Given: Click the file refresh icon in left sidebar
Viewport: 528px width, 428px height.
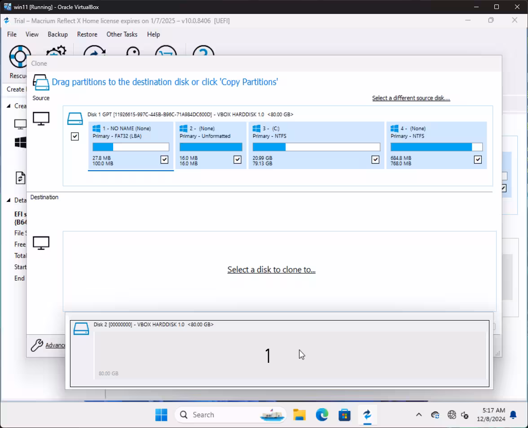Looking at the screenshot, I should (x=21, y=178).
